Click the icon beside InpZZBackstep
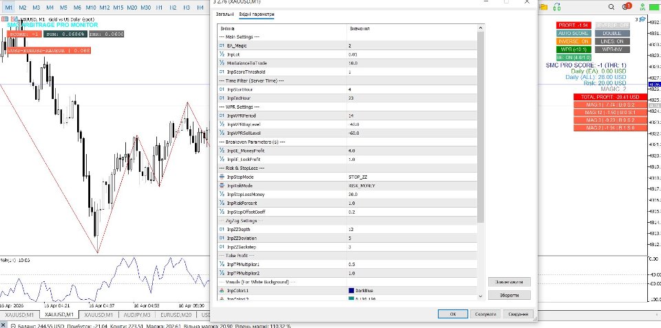 pos(222,247)
